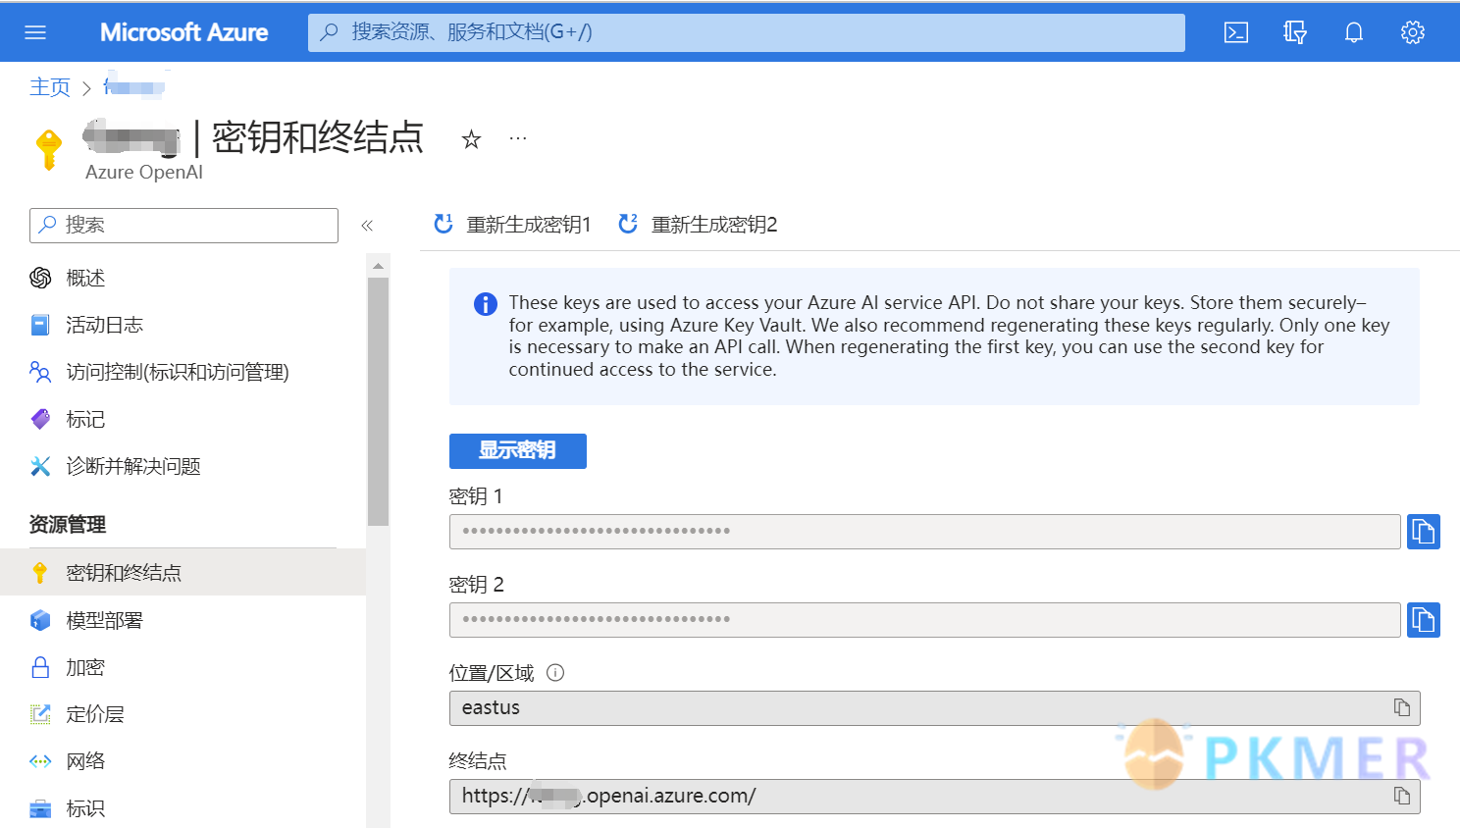The height and width of the screenshot is (828, 1460).
Task: Click the sidebar scroll up arrow
Action: 378,266
